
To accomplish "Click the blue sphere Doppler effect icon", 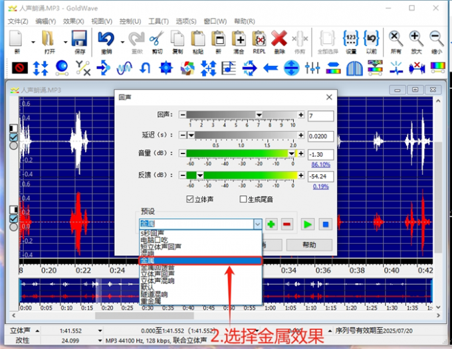I will point(62,68).
